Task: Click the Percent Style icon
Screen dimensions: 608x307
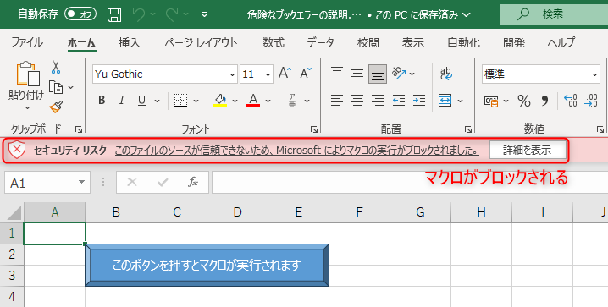Action: (524, 101)
